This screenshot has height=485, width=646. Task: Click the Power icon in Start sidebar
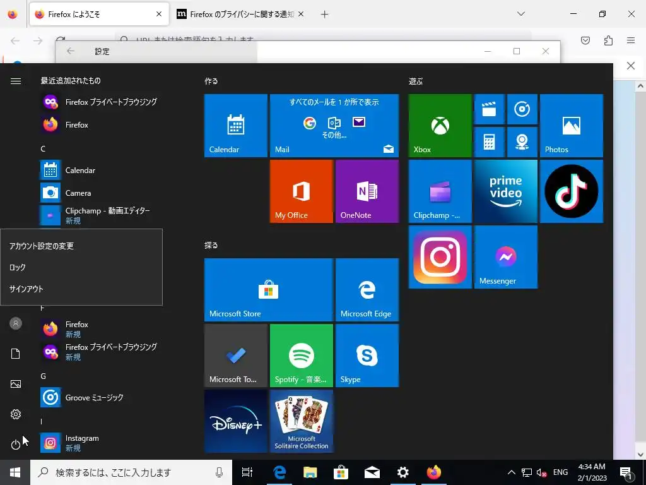click(x=16, y=445)
